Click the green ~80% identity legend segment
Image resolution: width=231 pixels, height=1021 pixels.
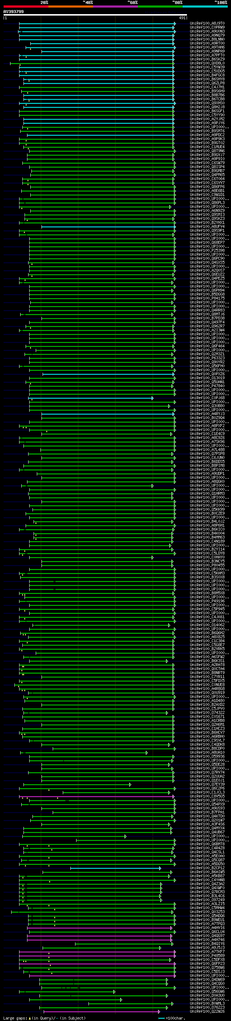[160, 7]
